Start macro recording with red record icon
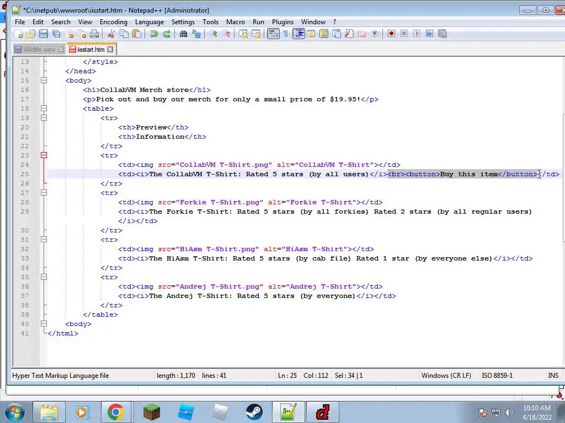The image size is (565, 423). click(391, 34)
